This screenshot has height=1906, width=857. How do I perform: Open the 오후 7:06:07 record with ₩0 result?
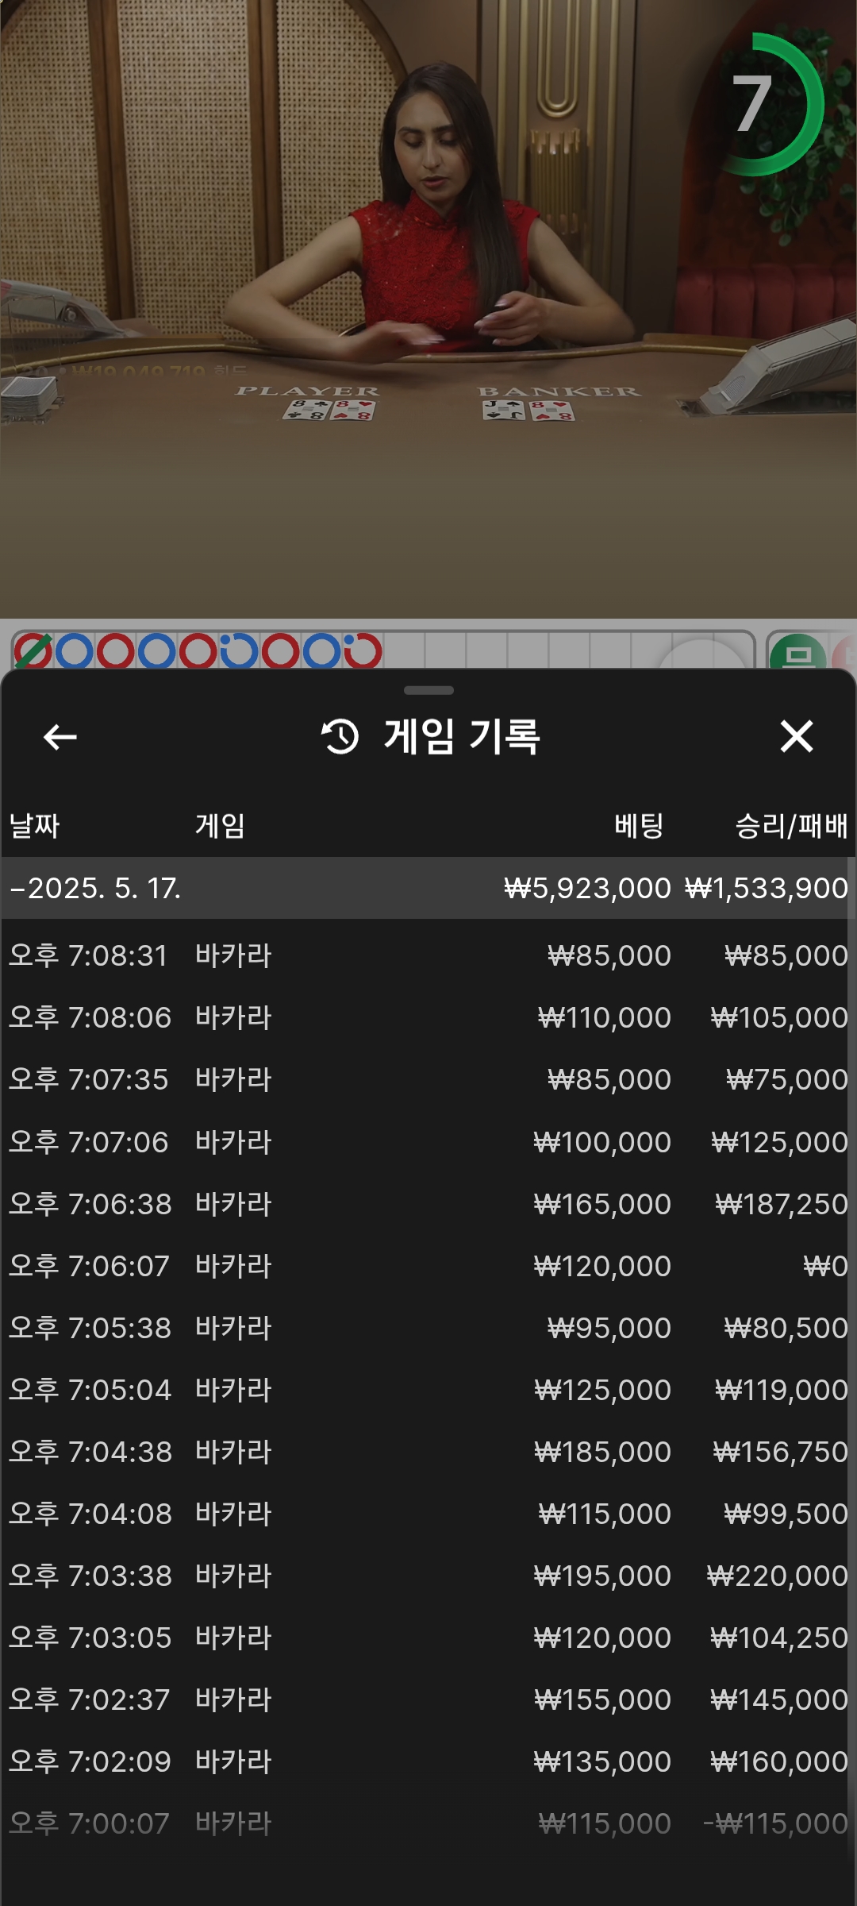tap(428, 1266)
